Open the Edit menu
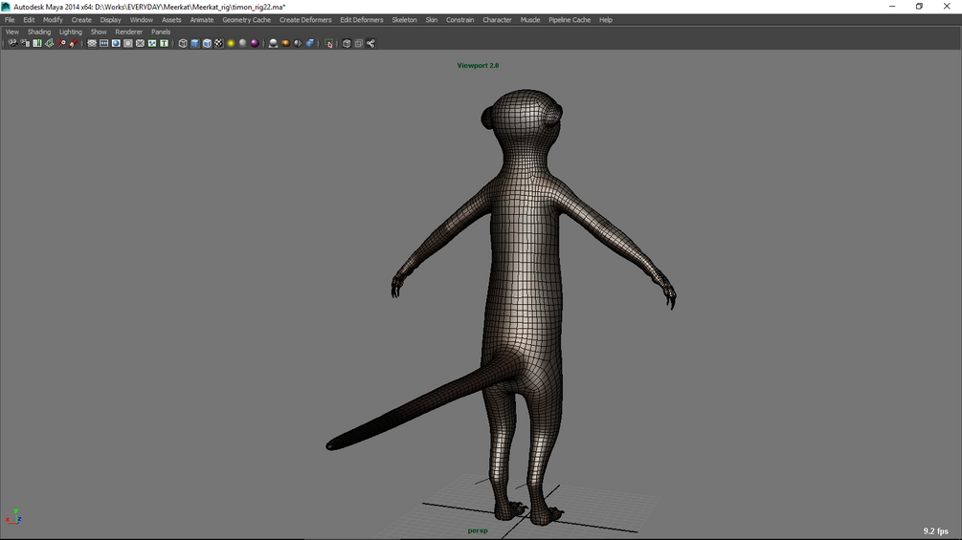The width and height of the screenshot is (962, 540). click(29, 19)
